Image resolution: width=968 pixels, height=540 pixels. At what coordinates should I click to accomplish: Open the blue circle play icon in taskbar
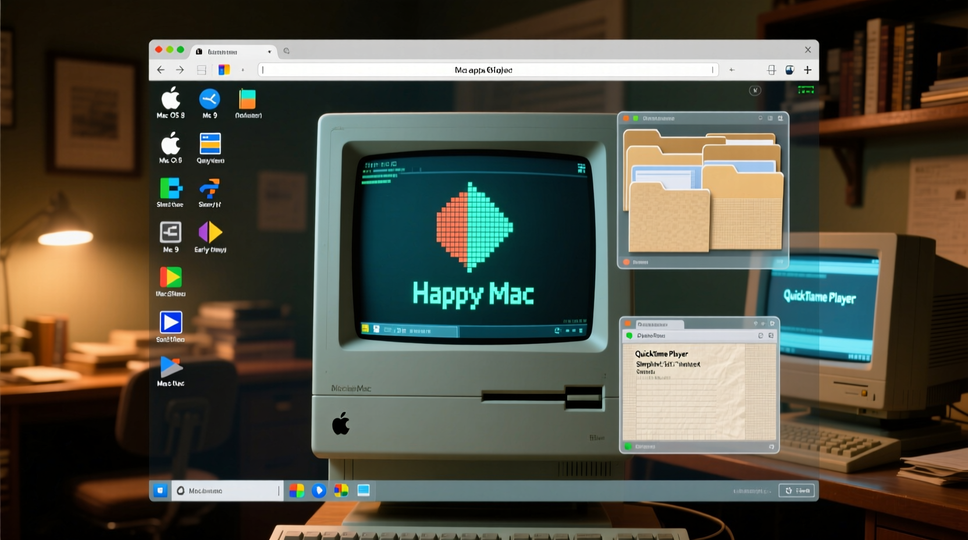(319, 491)
